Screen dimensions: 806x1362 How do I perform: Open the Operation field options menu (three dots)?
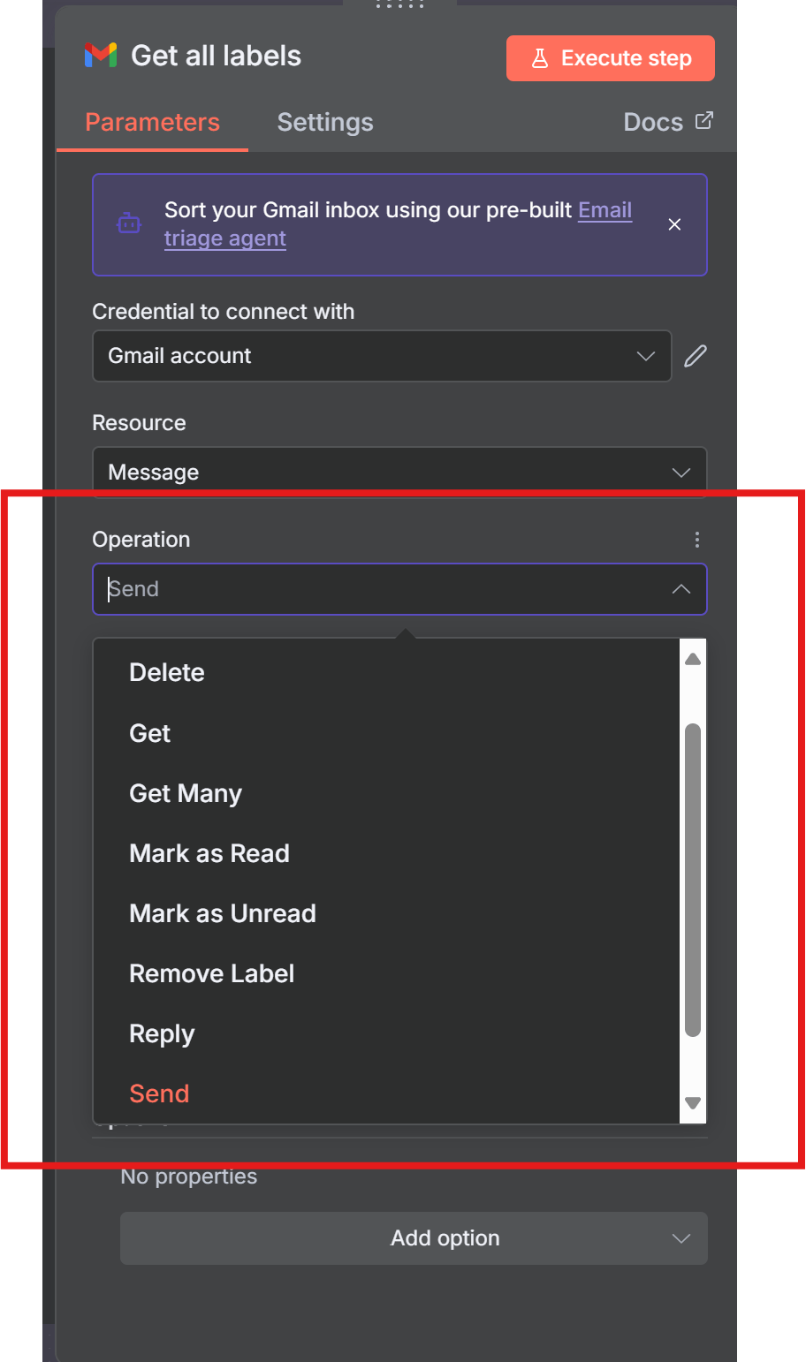click(x=697, y=540)
